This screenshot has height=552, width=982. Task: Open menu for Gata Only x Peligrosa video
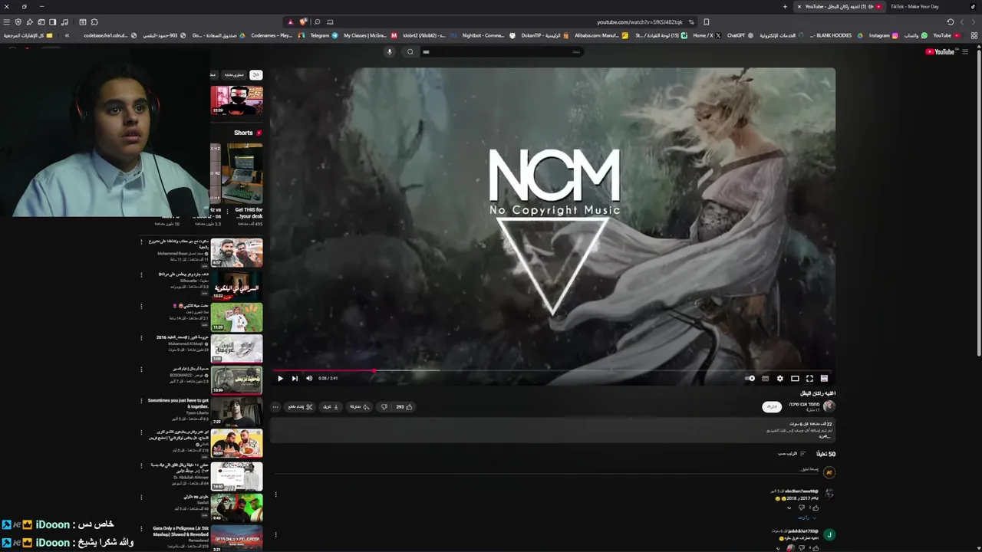point(141,529)
